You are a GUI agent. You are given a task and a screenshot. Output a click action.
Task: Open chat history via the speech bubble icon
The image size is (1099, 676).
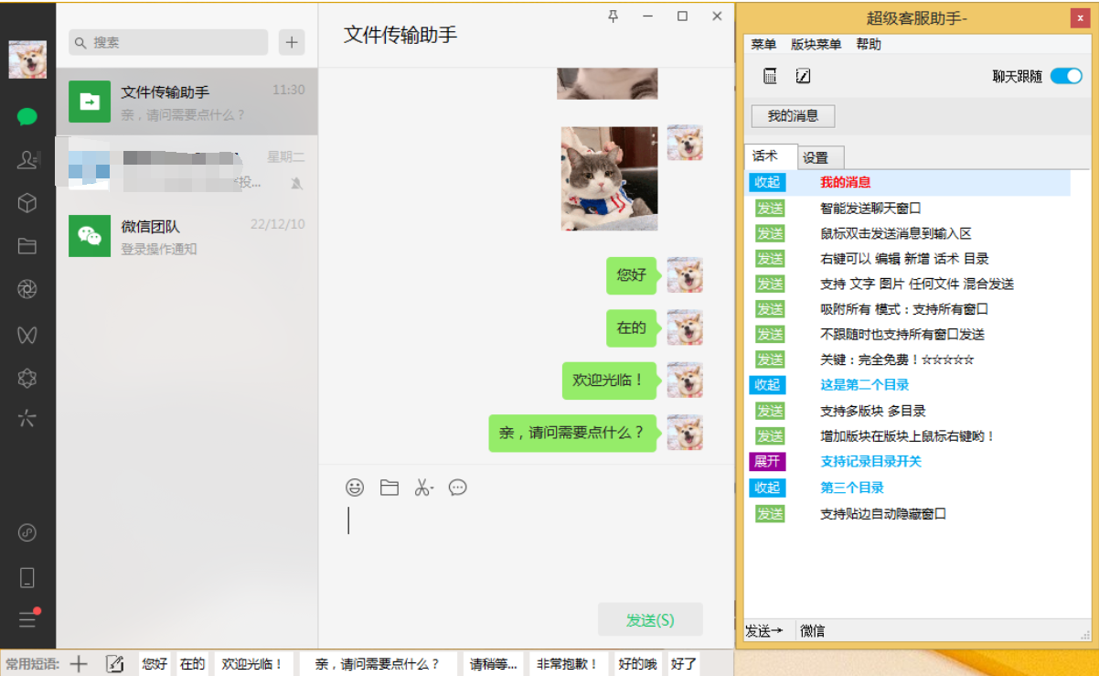[457, 488]
